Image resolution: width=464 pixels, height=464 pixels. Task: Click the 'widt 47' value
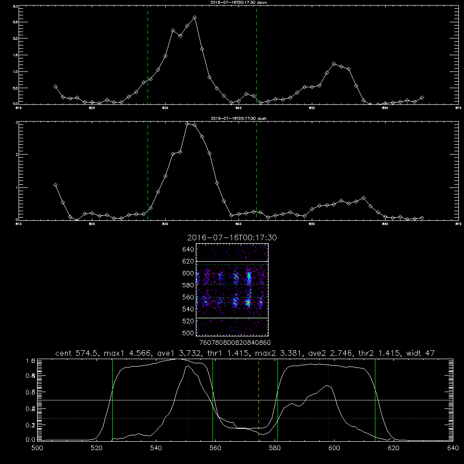point(420,353)
